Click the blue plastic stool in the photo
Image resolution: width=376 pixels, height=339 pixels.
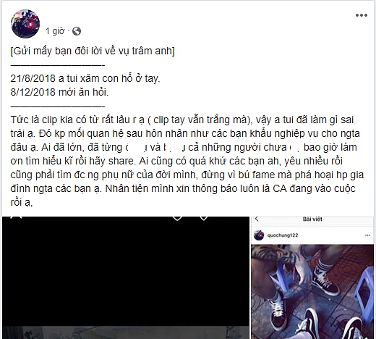362,293
